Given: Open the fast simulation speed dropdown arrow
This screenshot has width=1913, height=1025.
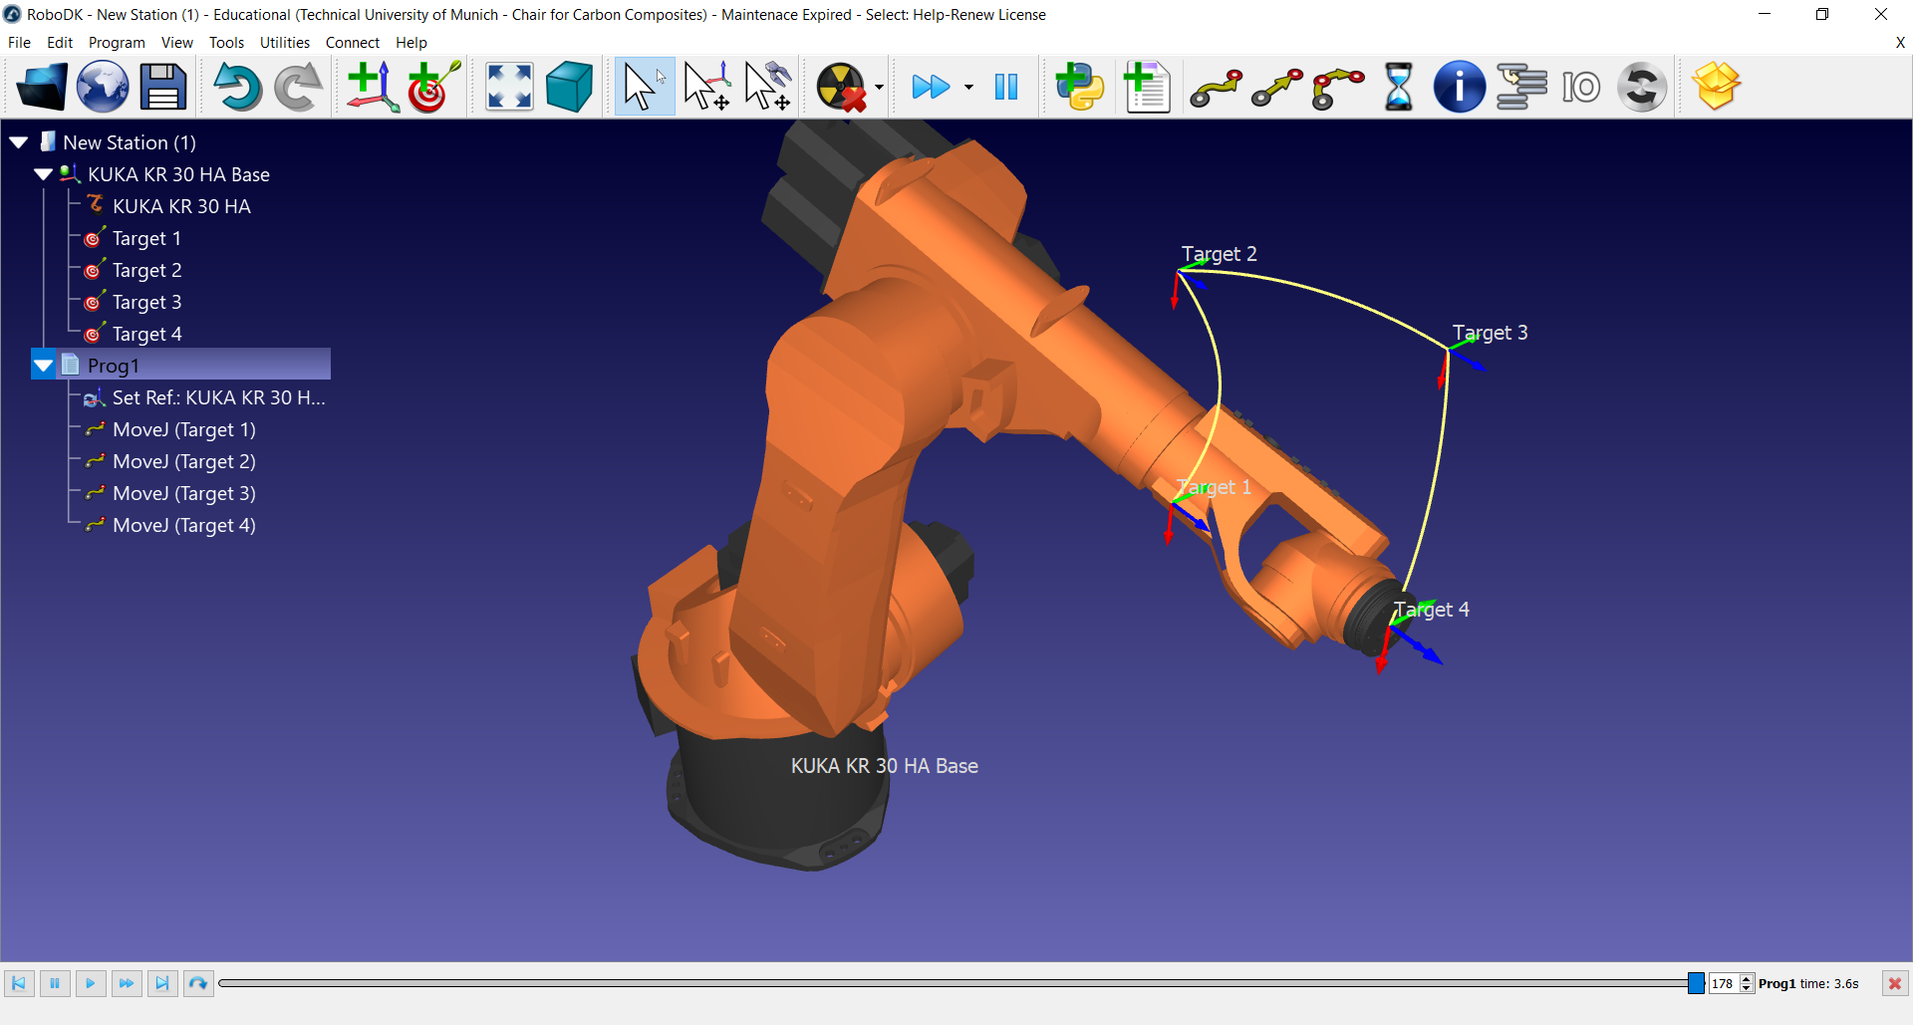Looking at the screenshot, I should click(x=968, y=88).
